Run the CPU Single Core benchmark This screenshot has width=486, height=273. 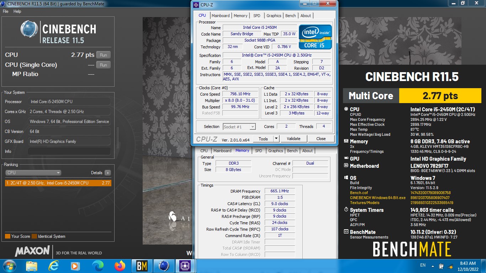[x=103, y=65]
